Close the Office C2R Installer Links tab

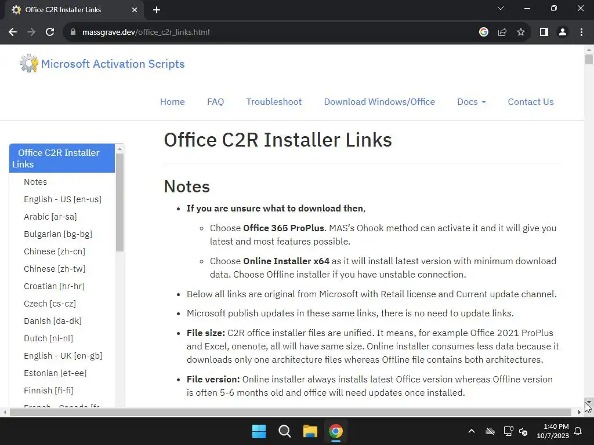pyautogui.click(x=135, y=10)
